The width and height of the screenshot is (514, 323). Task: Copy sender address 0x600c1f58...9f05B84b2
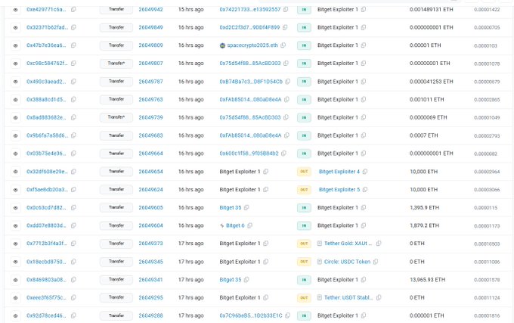coord(283,153)
